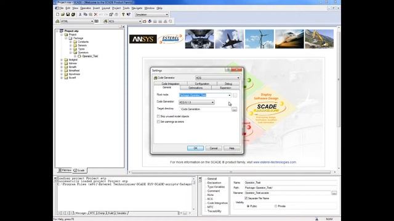Screen dimensions: 394x221
Task: Switch to the Code Integration tab in Settings
Action: tap(171, 83)
